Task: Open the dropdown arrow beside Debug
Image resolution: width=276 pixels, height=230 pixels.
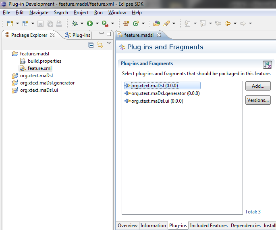Action: pos(82,24)
